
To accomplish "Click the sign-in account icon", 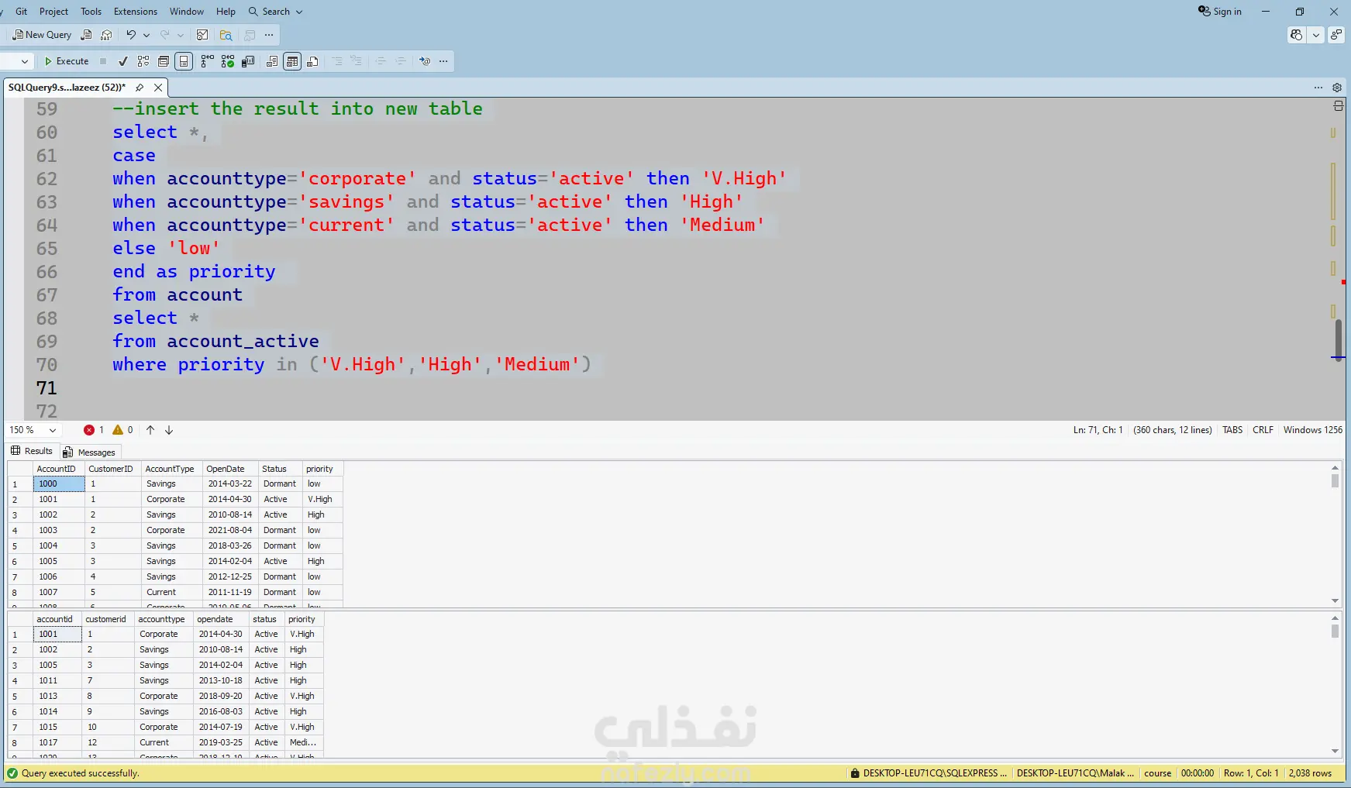I will coord(1205,11).
